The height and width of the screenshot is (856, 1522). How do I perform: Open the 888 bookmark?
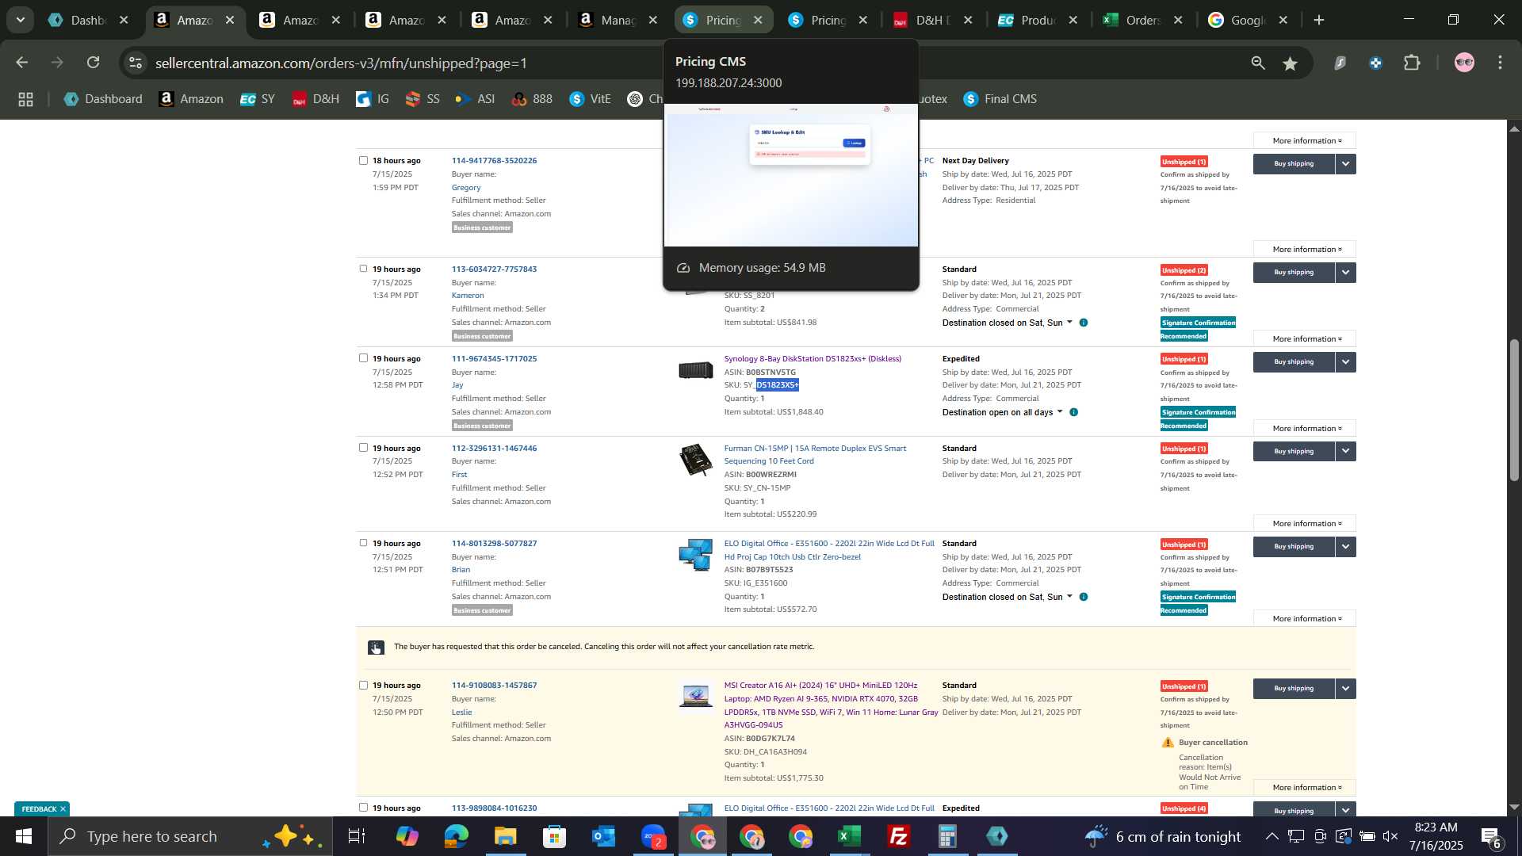532,99
